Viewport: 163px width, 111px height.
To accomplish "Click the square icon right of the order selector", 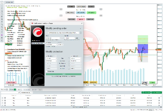I will (x=81, y=33).
